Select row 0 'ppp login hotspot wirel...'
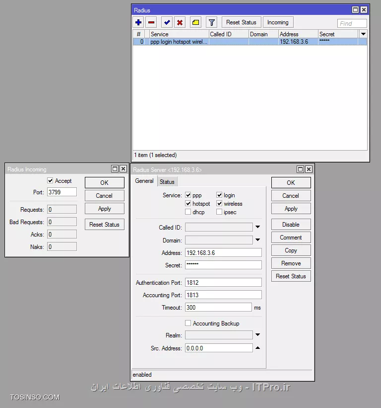The image size is (381, 408). 250,42
